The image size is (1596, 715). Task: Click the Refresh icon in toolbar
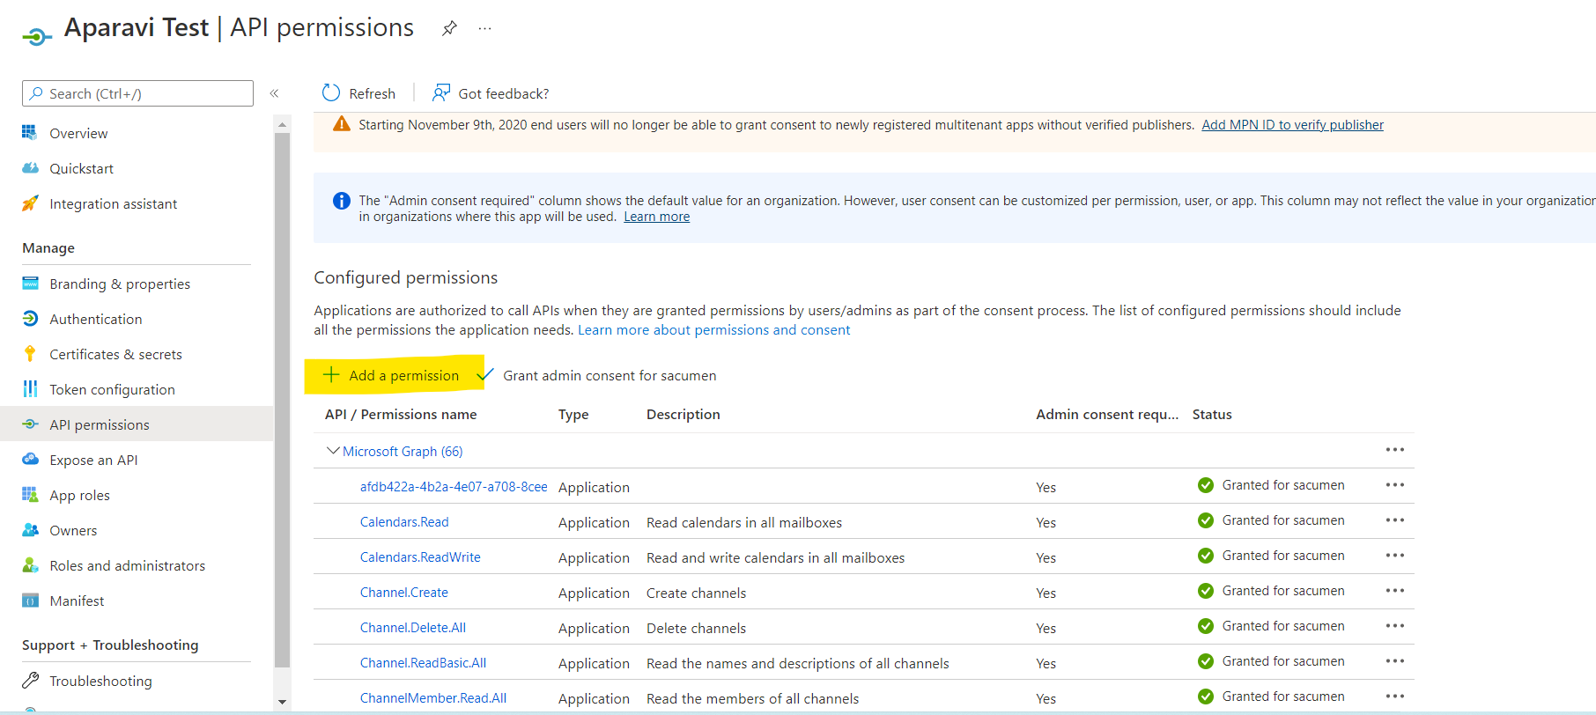point(331,92)
